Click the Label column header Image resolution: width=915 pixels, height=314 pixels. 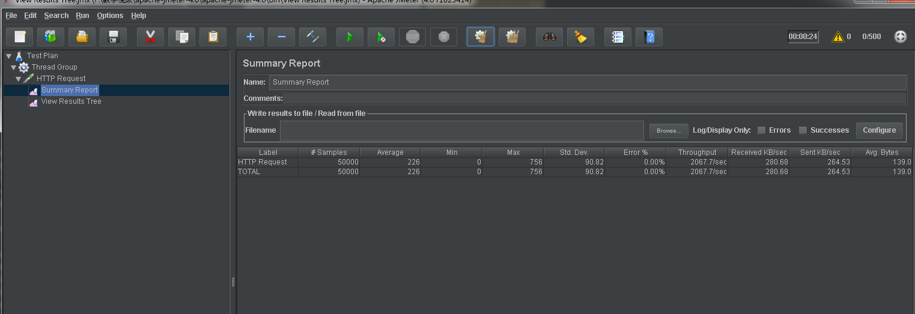[x=268, y=152]
